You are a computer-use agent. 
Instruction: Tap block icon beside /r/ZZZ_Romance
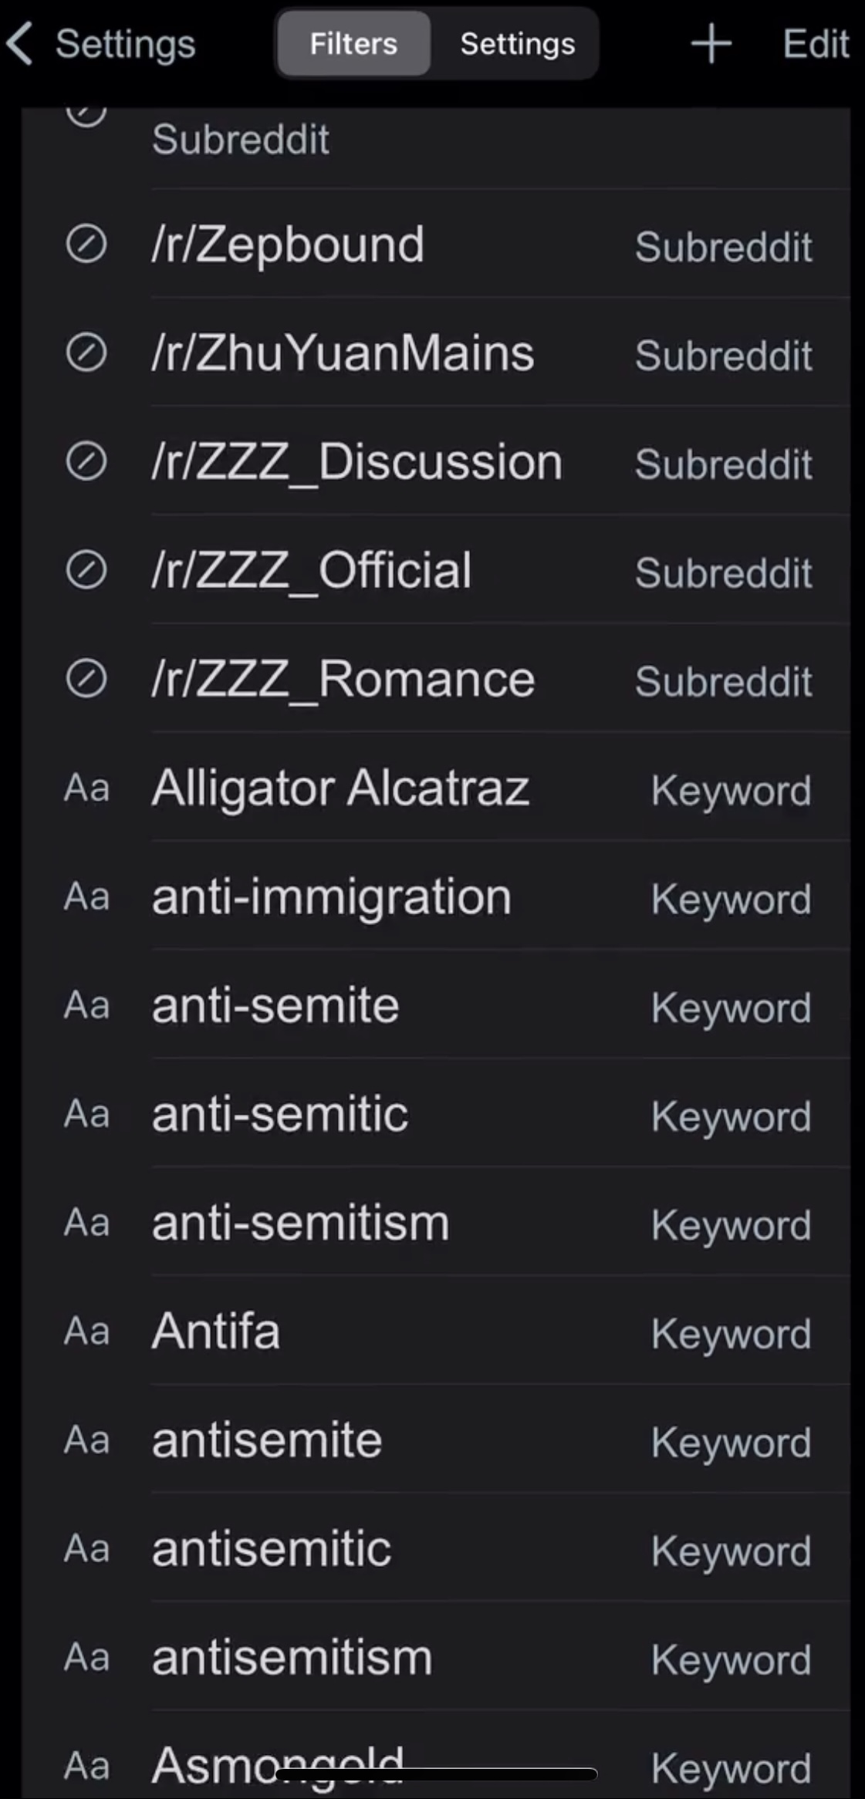click(86, 680)
